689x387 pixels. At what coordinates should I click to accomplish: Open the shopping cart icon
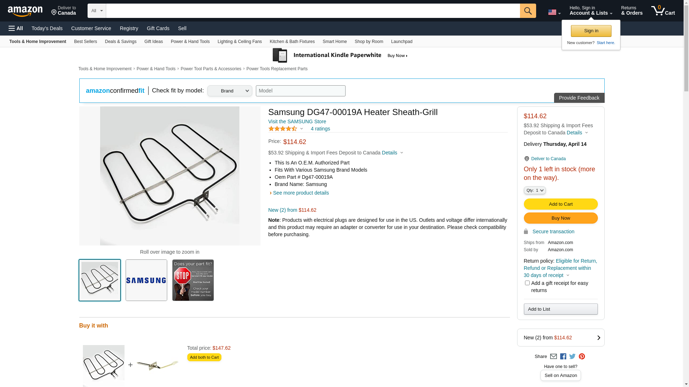[x=662, y=11]
